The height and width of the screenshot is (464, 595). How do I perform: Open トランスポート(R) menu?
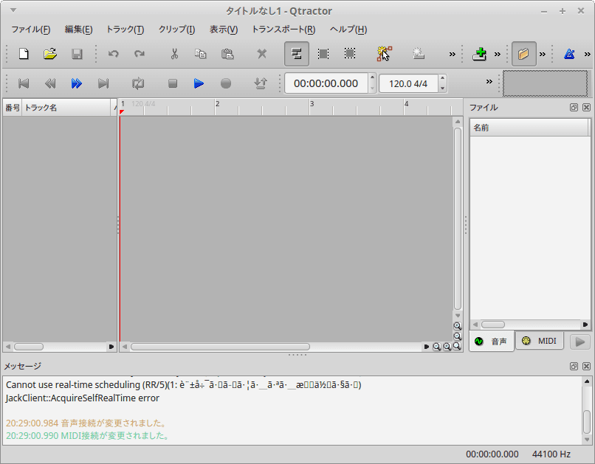tap(283, 30)
